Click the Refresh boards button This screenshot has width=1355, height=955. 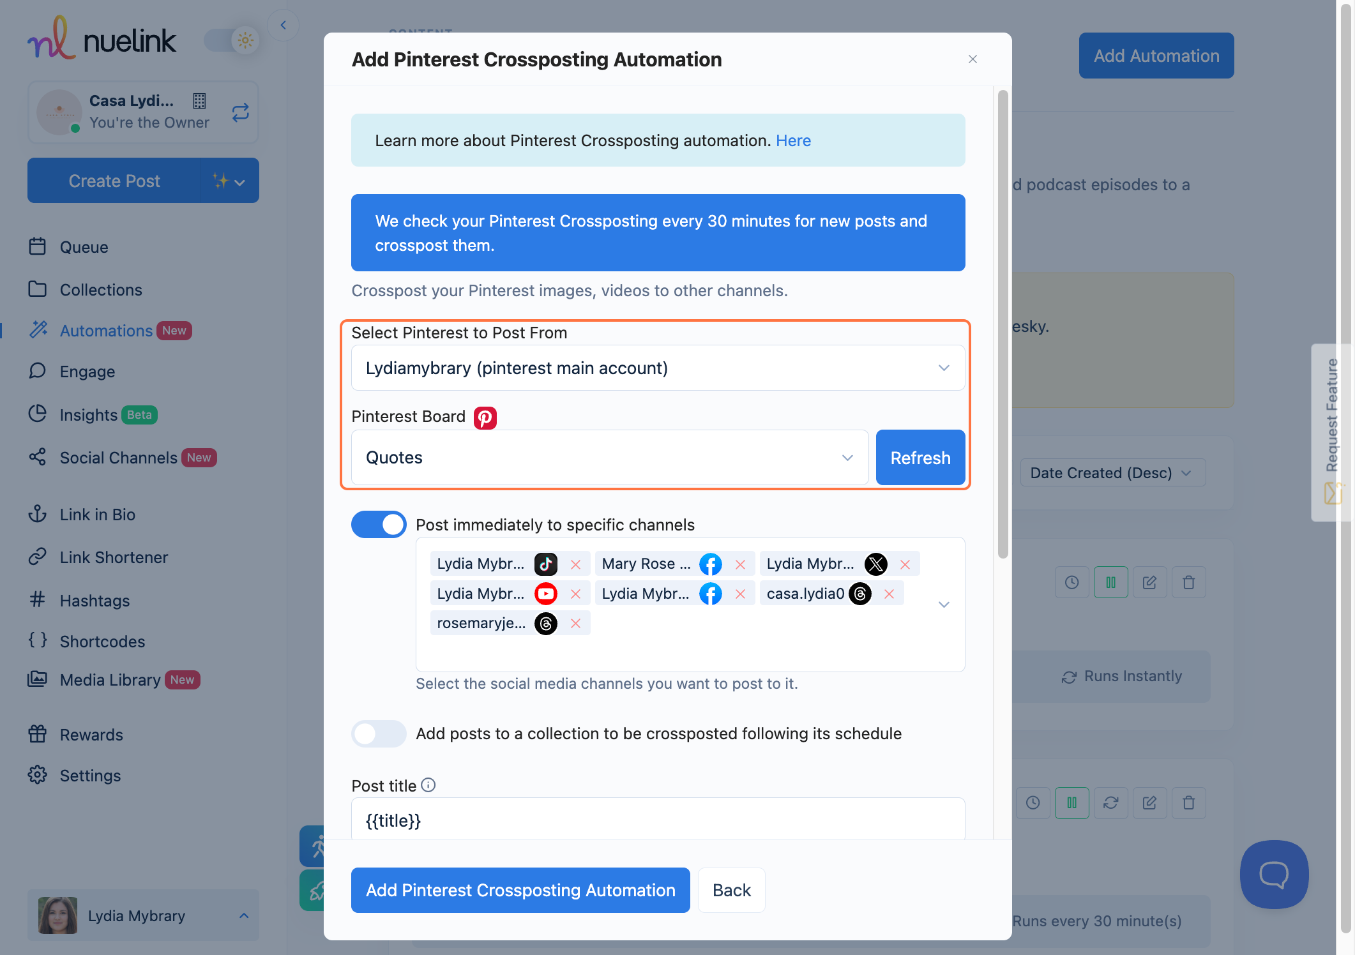point(920,458)
